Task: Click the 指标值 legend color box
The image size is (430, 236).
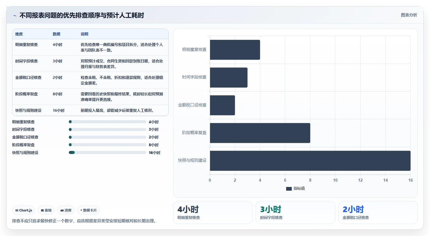Action: pyautogui.click(x=289, y=188)
